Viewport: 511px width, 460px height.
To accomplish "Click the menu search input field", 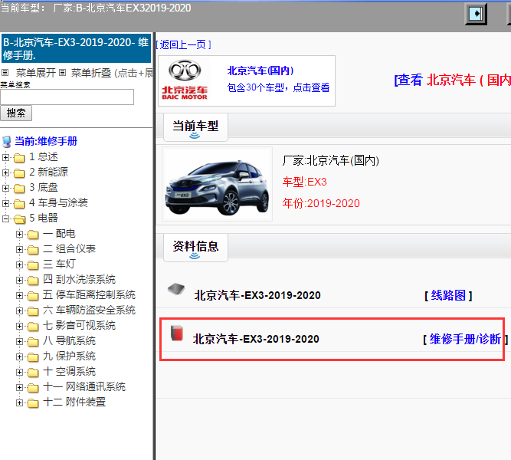I will click(x=67, y=97).
